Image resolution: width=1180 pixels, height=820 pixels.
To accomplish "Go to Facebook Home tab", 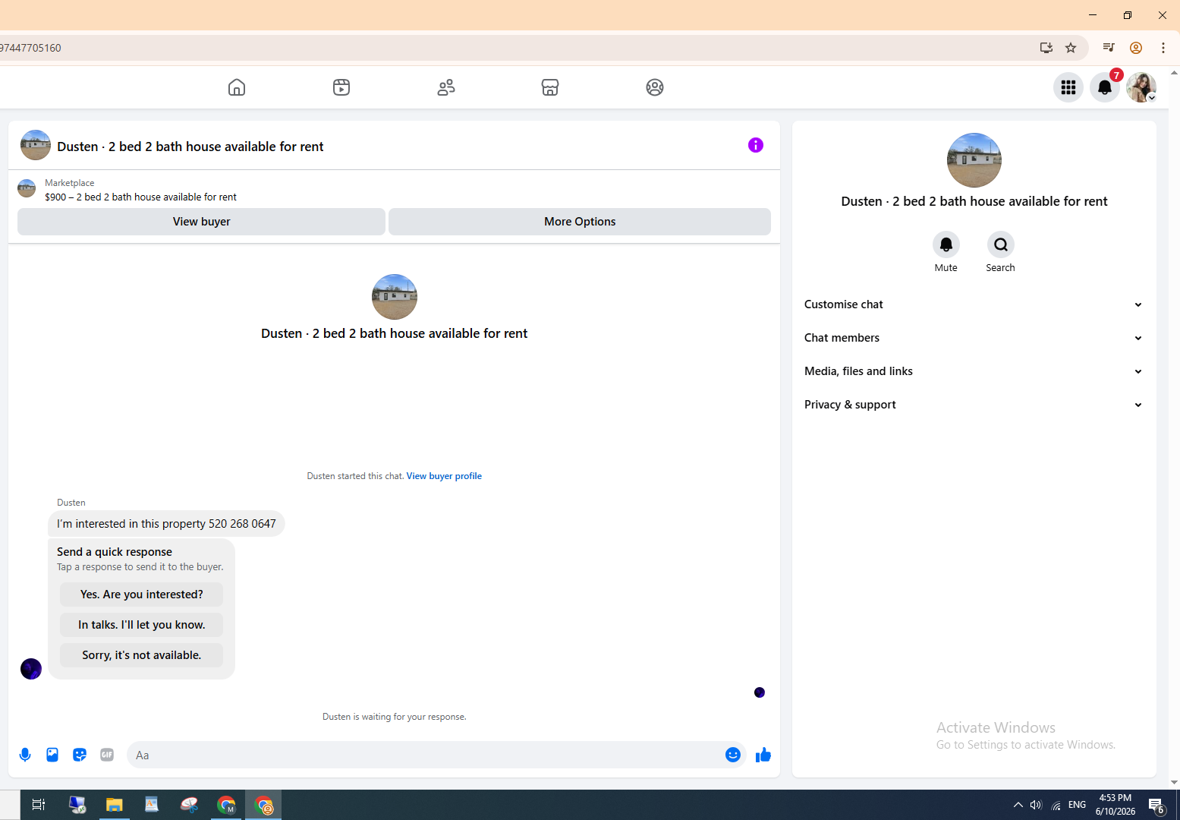I will (x=237, y=87).
